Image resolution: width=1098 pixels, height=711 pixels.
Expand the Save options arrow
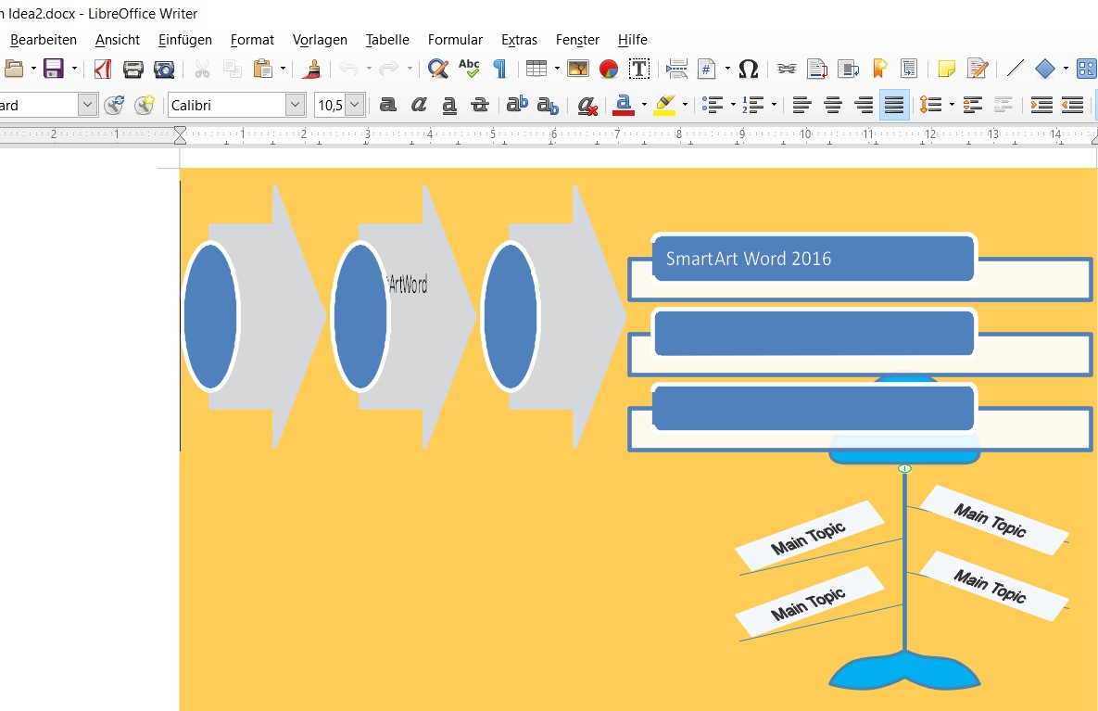pyautogui.click(x=74, y=69)
